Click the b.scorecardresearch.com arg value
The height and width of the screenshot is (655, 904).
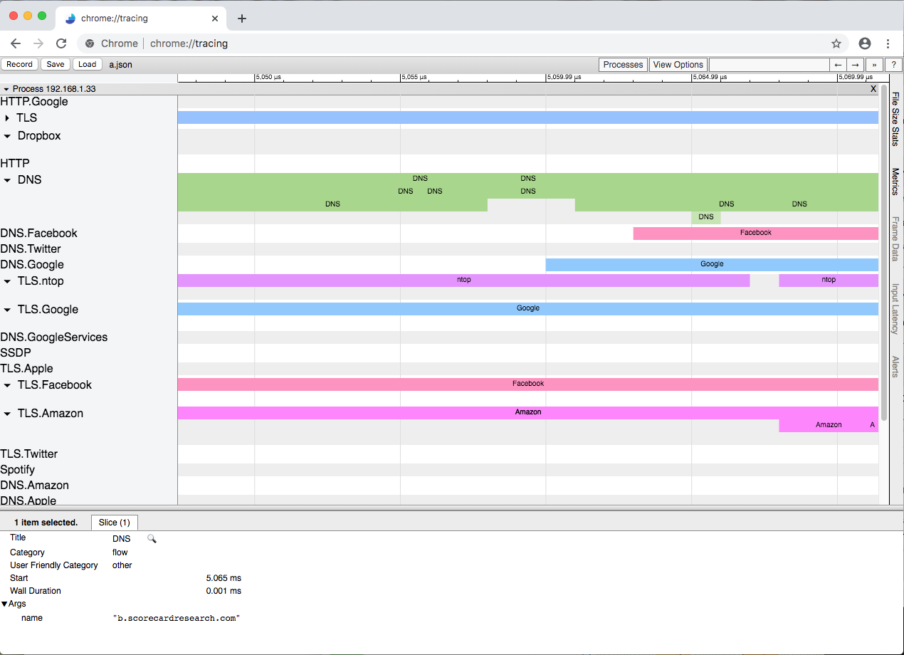pyautogui.click(x=177, y=618)
